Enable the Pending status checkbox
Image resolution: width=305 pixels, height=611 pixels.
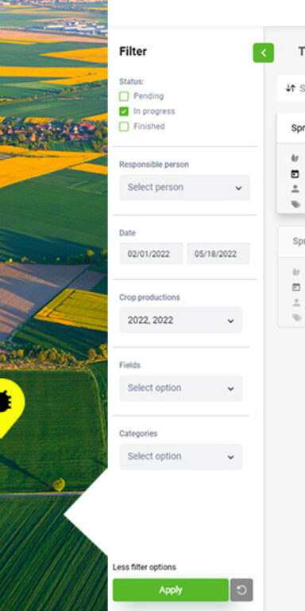coord(124,96)
